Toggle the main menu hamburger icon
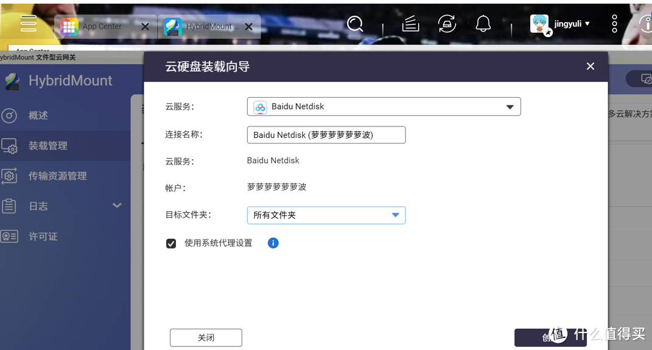 click(x=28, y=24)
